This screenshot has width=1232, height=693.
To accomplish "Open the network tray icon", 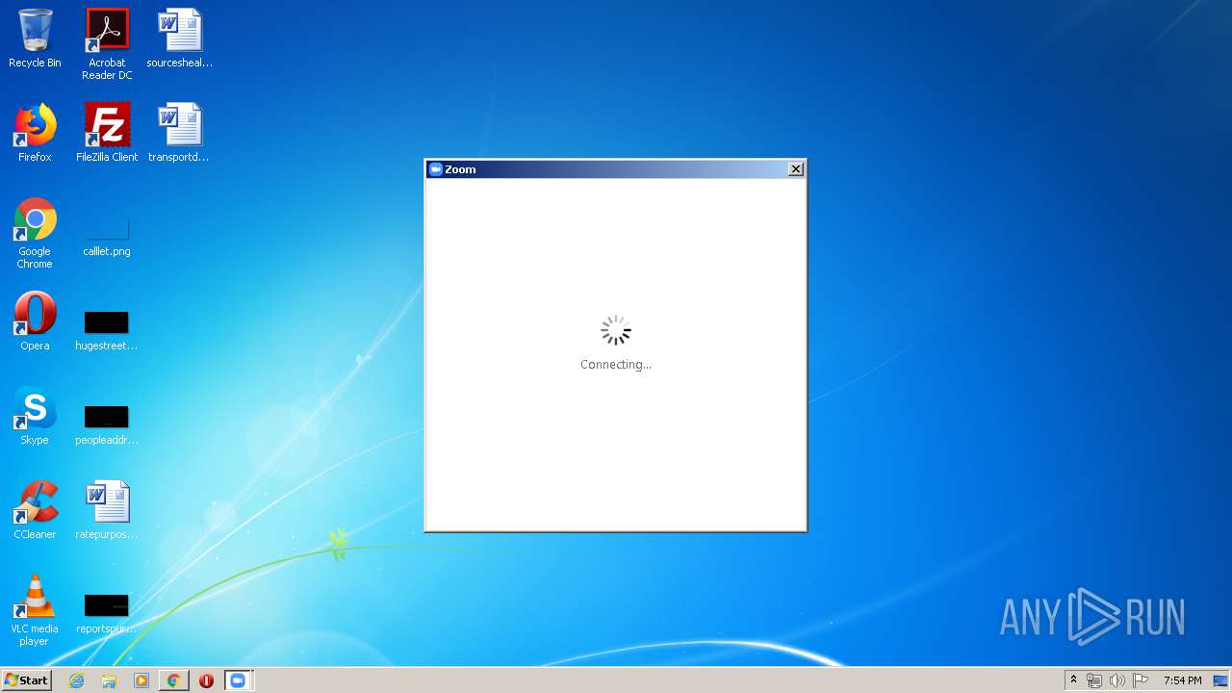I will (1094, 680).
